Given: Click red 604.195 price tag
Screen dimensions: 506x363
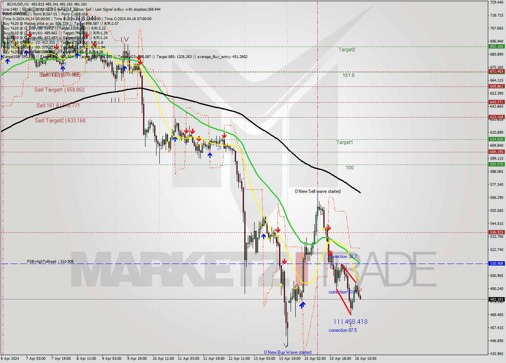Looking at the screenshot, I should pyautogui.click(x=497, y=152).
